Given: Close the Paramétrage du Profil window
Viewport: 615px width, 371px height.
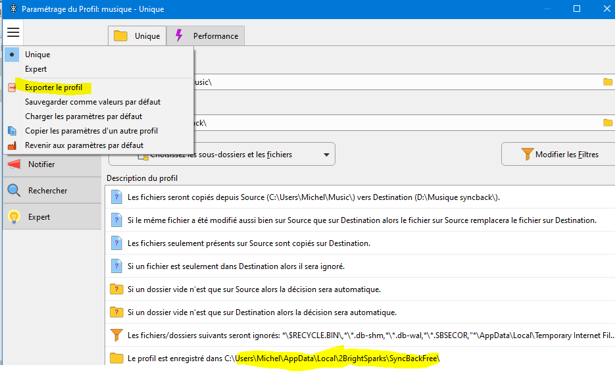Looking at the screenshot, I should [606, 9].
